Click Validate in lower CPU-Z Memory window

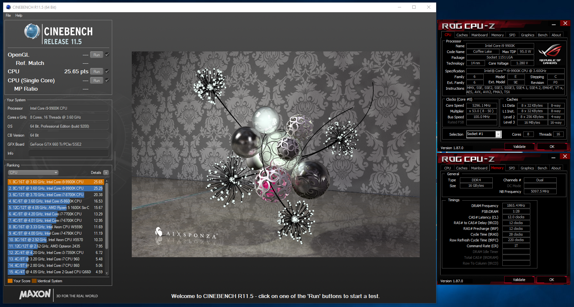(519, 280)
